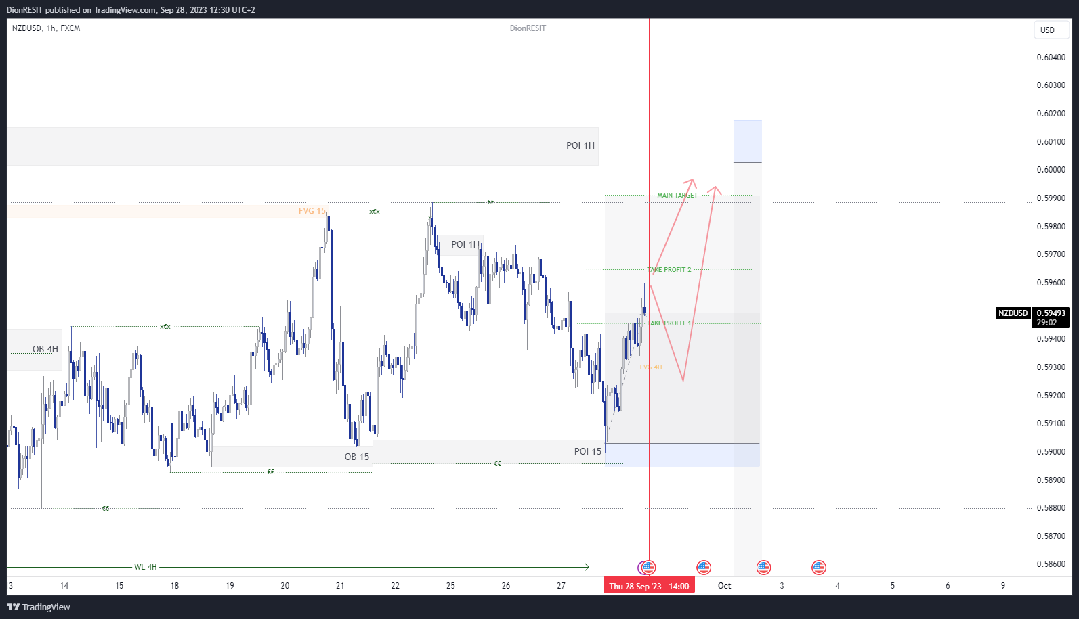This screenshot has width=1079, height=619.
Task: Click date 9 on the time axis
Action: 1003,586
